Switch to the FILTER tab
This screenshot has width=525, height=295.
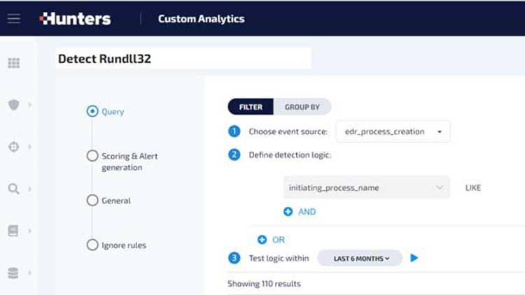click(x=251, y=107)
